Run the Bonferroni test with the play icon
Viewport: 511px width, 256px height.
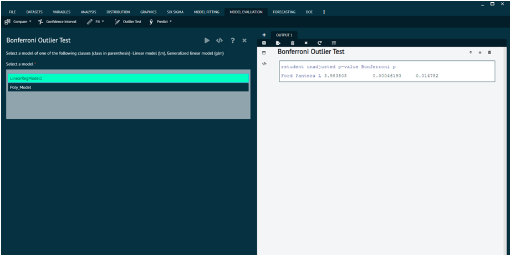click(x=207, y=40)
